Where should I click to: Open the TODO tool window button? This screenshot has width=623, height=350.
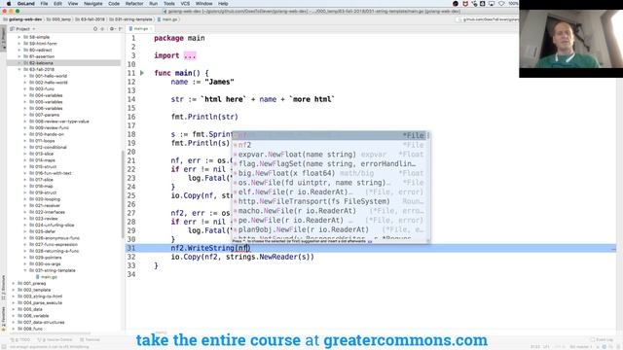20,340
